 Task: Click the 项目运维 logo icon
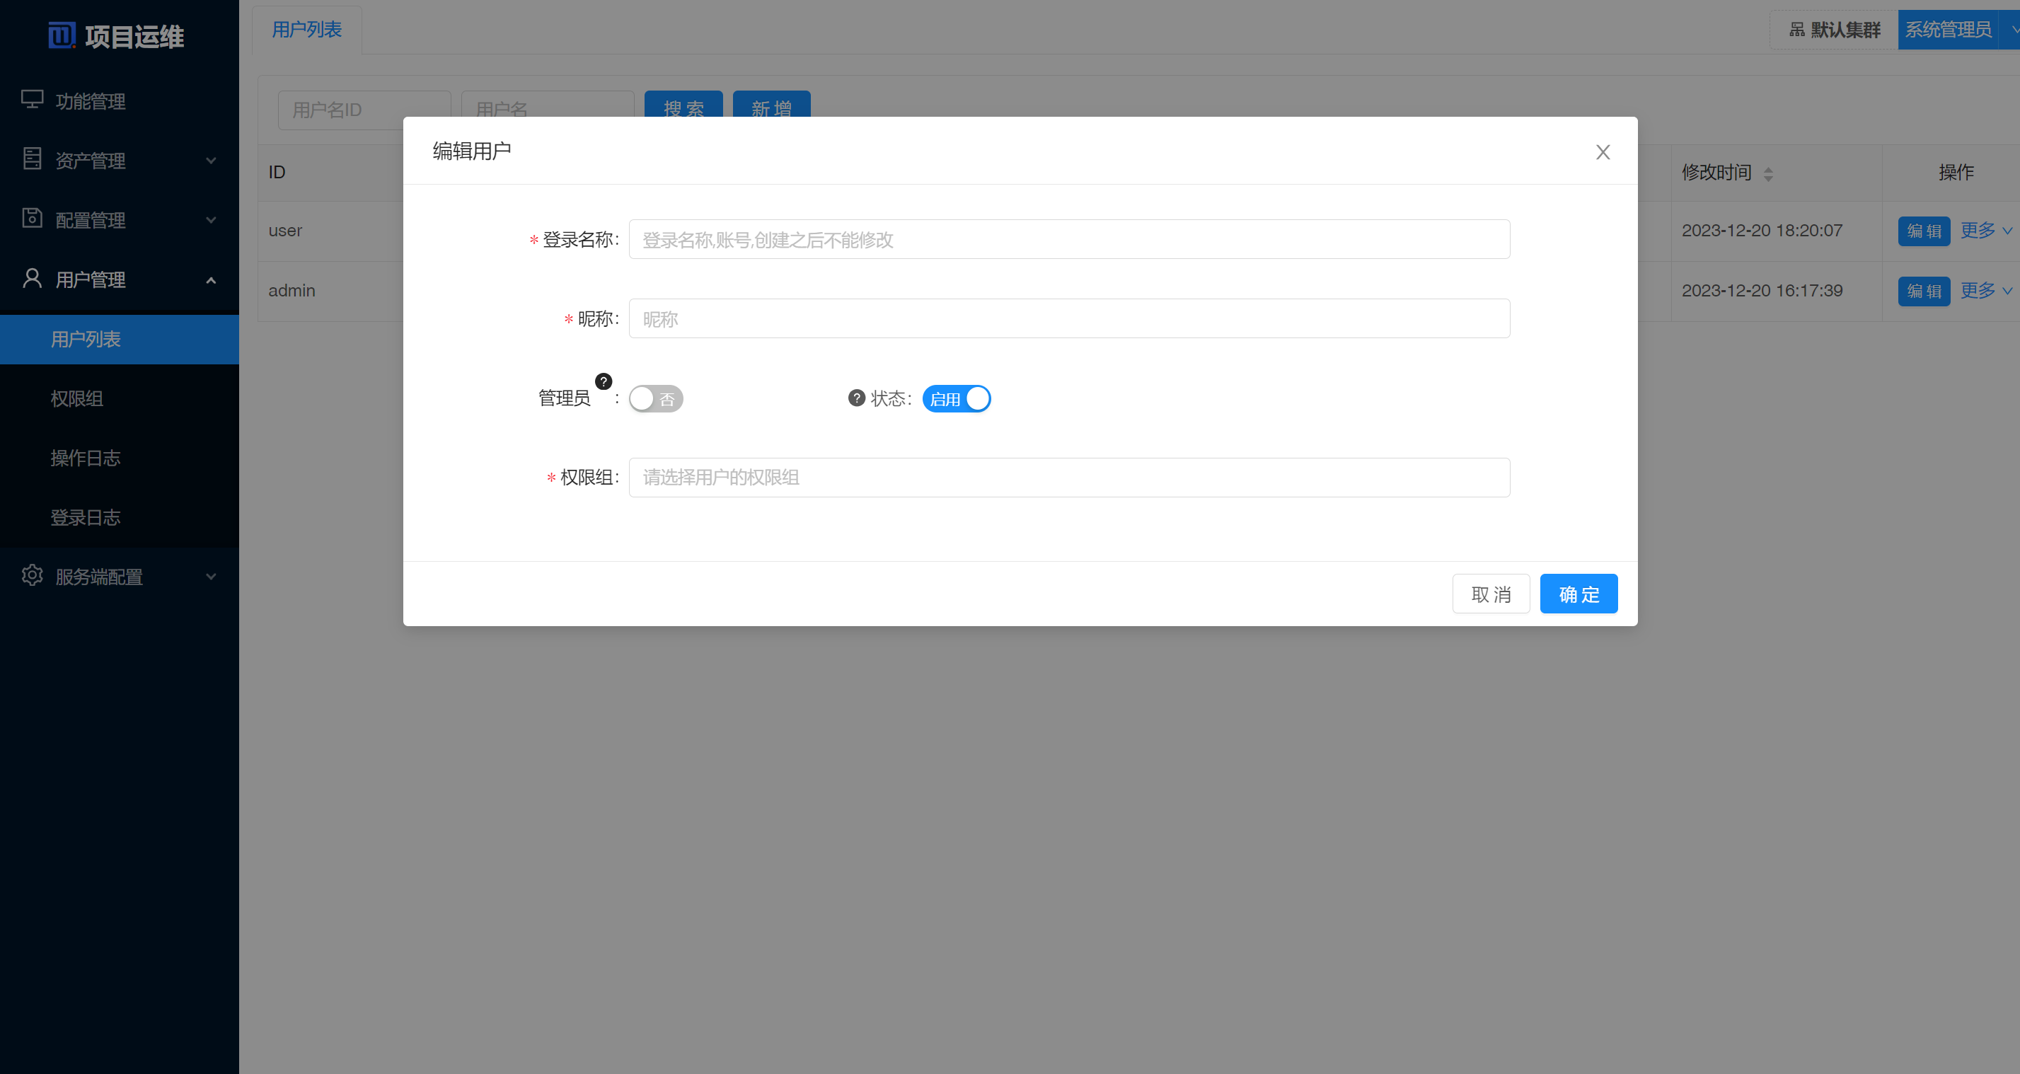coord(63,35)
